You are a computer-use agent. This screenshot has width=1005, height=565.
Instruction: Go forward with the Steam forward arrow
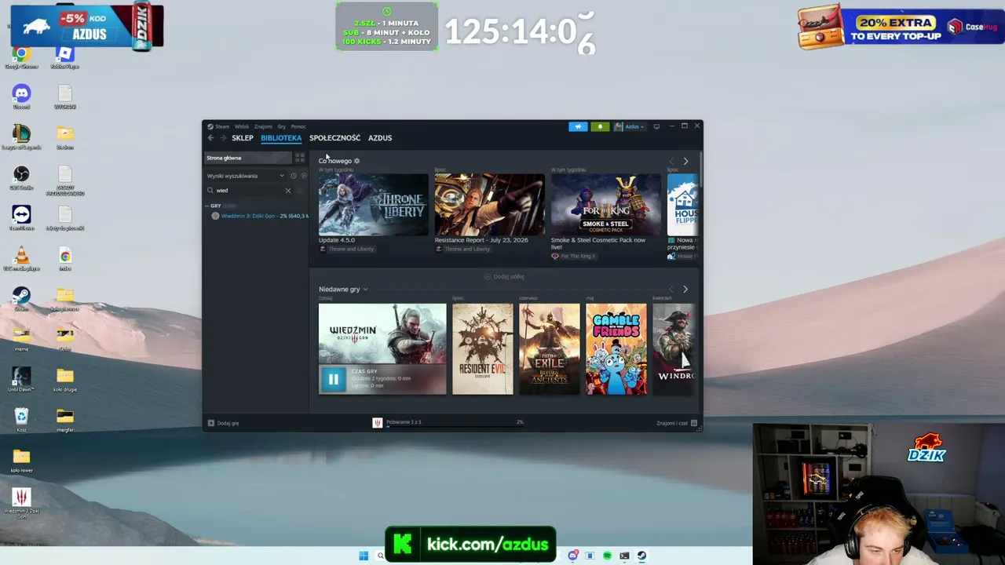[x=223, y=138]
